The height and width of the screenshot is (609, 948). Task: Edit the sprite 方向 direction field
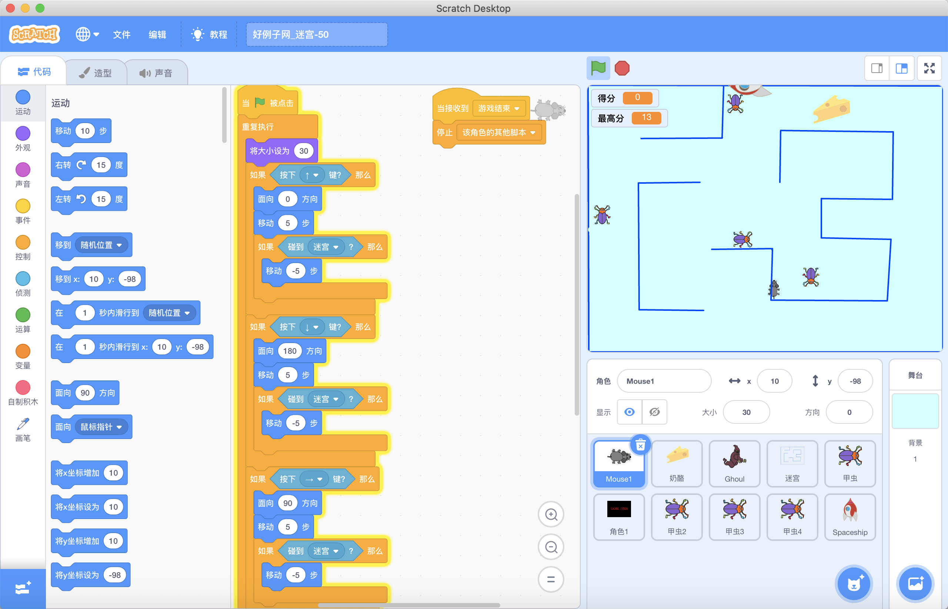[849, 412]
